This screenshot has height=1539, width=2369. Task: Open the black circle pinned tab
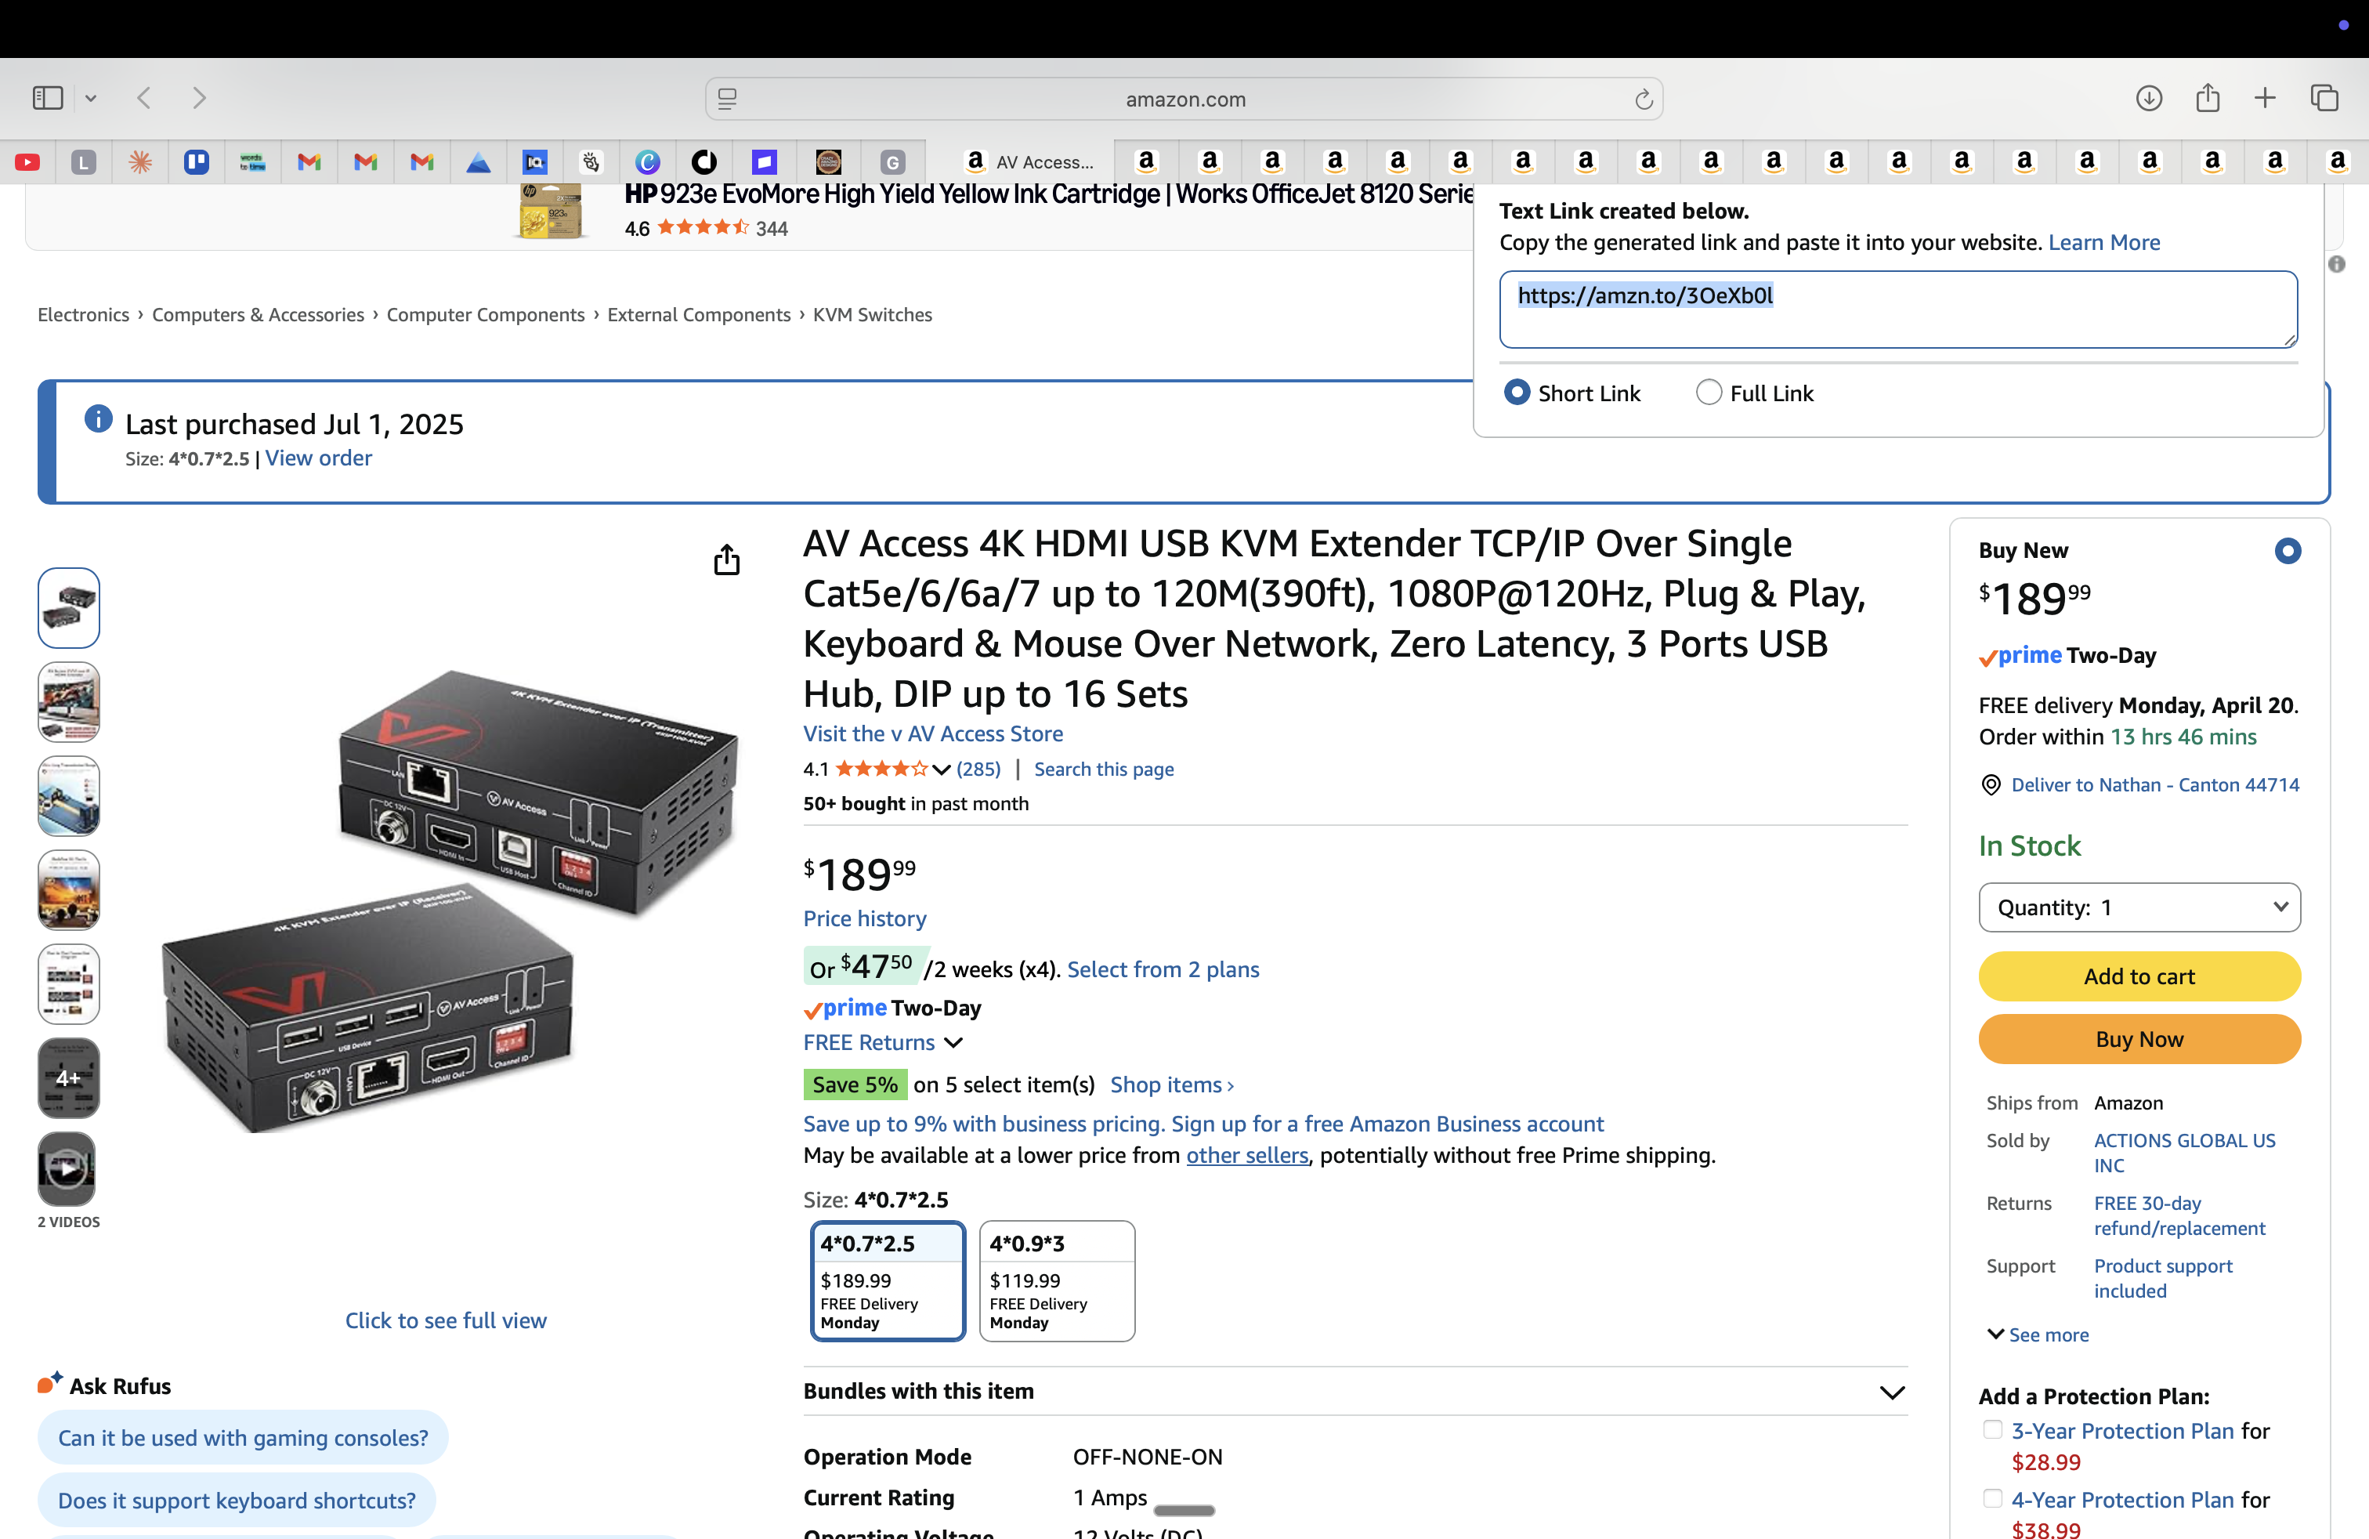pyautogui.click(x=703, y=161)
